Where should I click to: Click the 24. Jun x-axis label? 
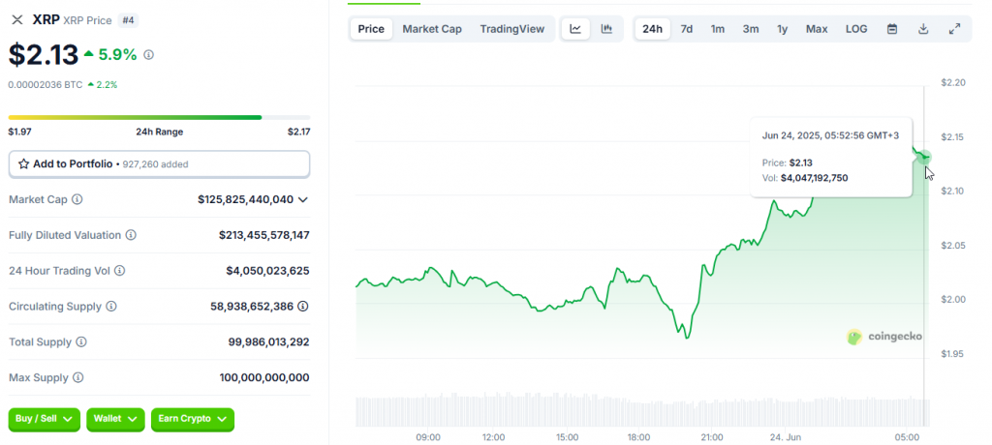(787, 437)
